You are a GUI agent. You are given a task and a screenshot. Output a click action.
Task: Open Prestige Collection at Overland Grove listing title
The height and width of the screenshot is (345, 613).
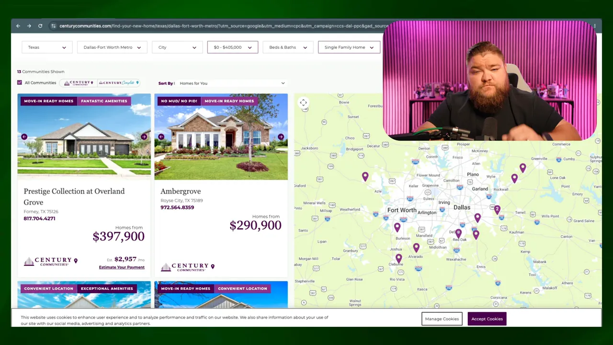coord(74,196)
